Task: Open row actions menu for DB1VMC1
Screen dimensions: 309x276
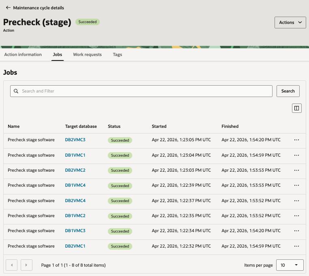Action: [x=296, y=155]
